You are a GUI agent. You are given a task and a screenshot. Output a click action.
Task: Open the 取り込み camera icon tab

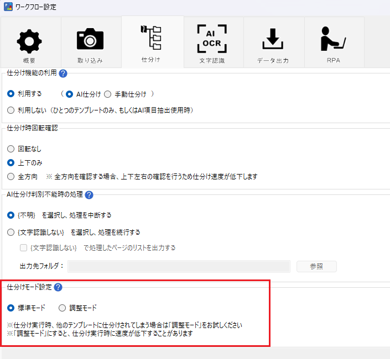pos(91,42)
